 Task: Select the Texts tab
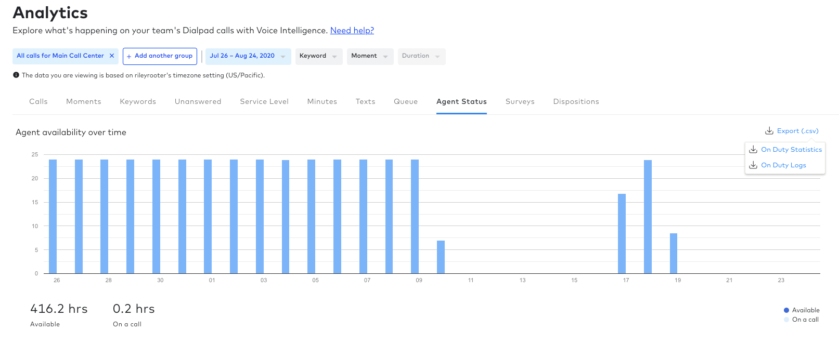[x=366, y=101]
